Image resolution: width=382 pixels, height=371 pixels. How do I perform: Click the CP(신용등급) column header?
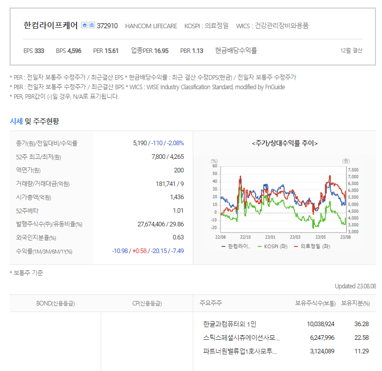pos(147,303)
